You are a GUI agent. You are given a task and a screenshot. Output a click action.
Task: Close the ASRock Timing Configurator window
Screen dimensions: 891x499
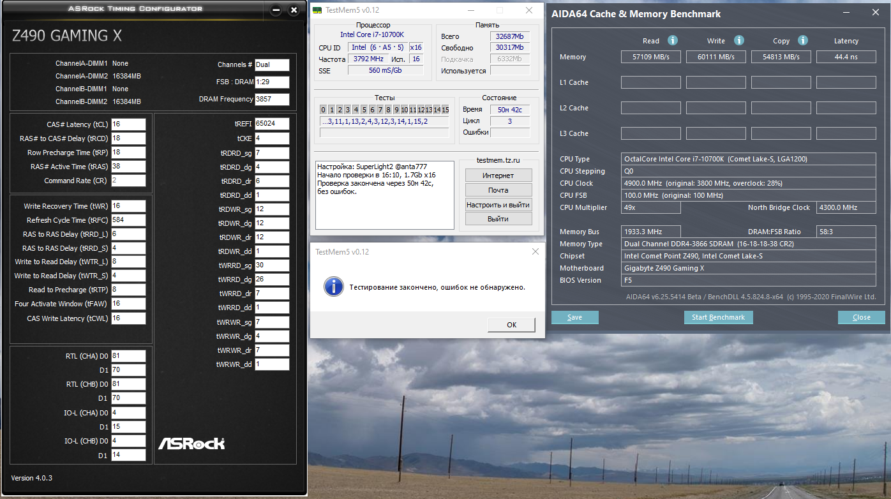(294, 10)
